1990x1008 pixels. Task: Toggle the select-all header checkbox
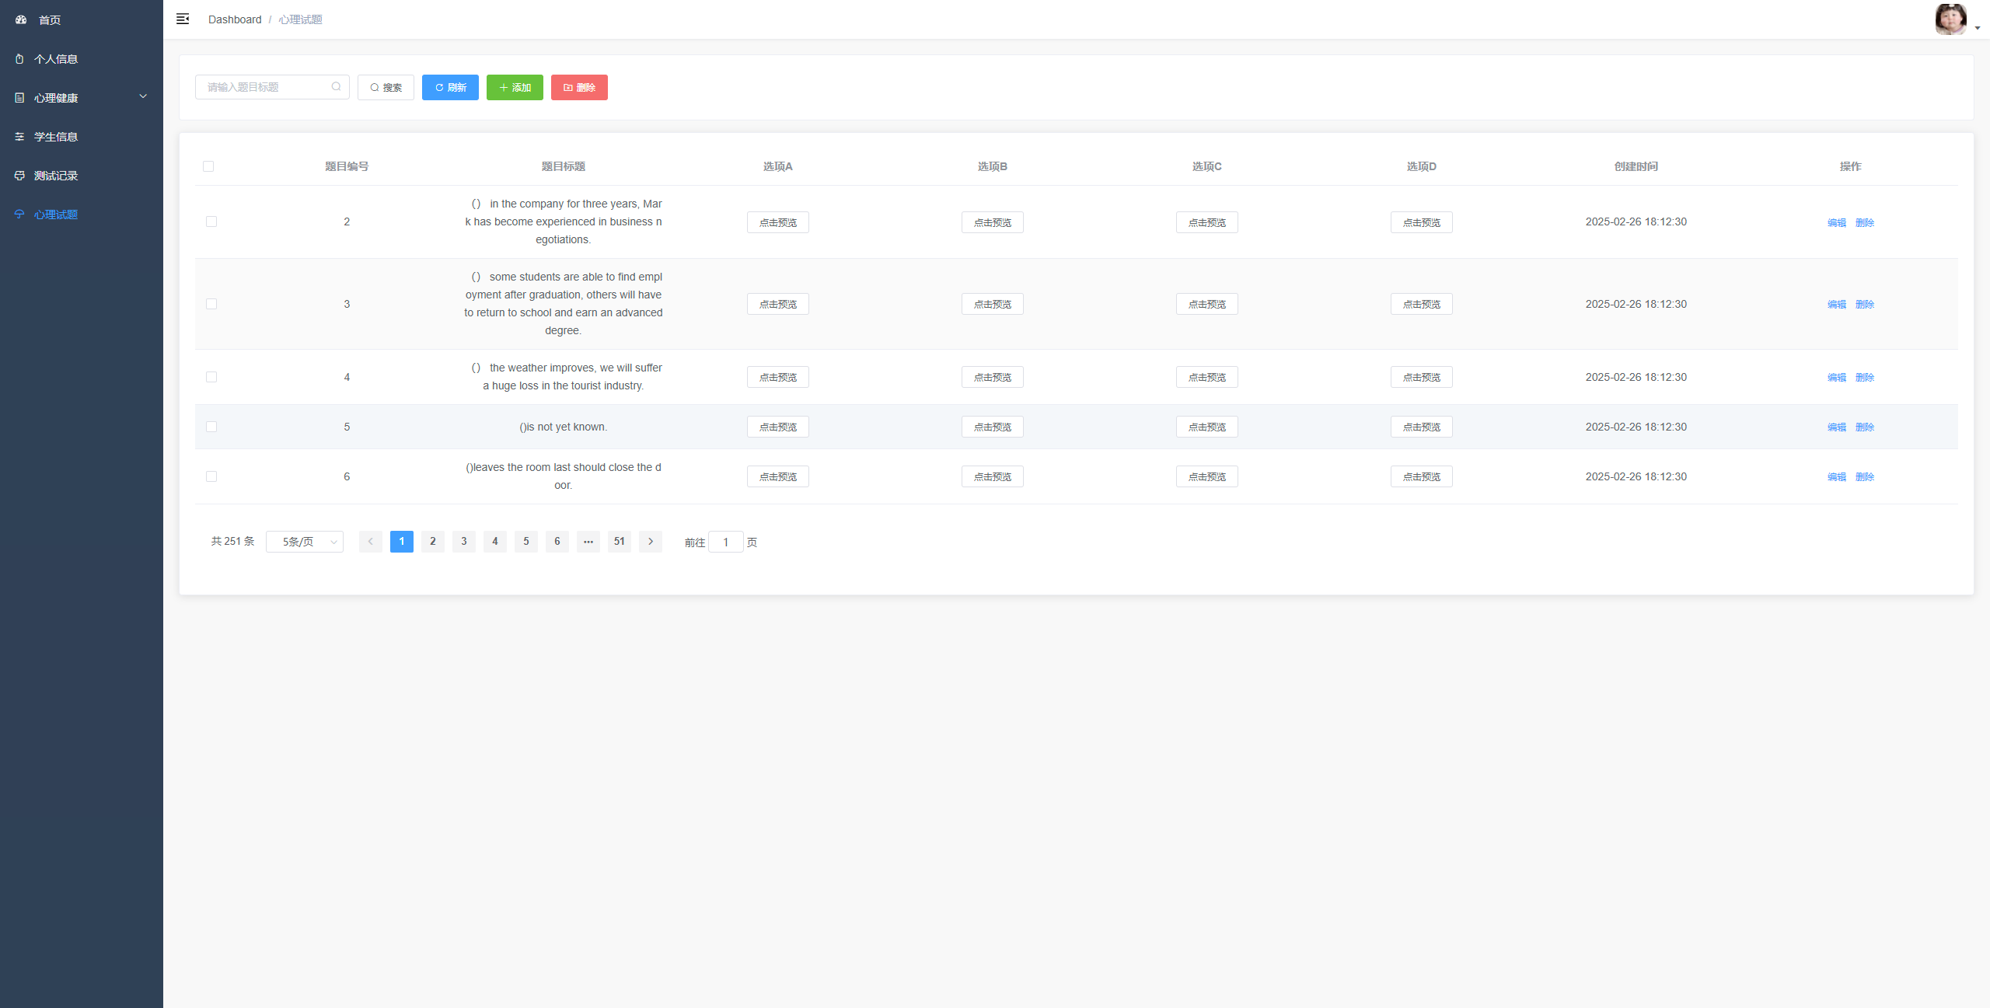(x=208, y=166)
